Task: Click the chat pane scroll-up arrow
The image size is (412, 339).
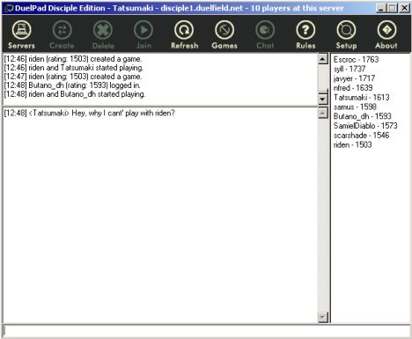Action: point(323,113)
